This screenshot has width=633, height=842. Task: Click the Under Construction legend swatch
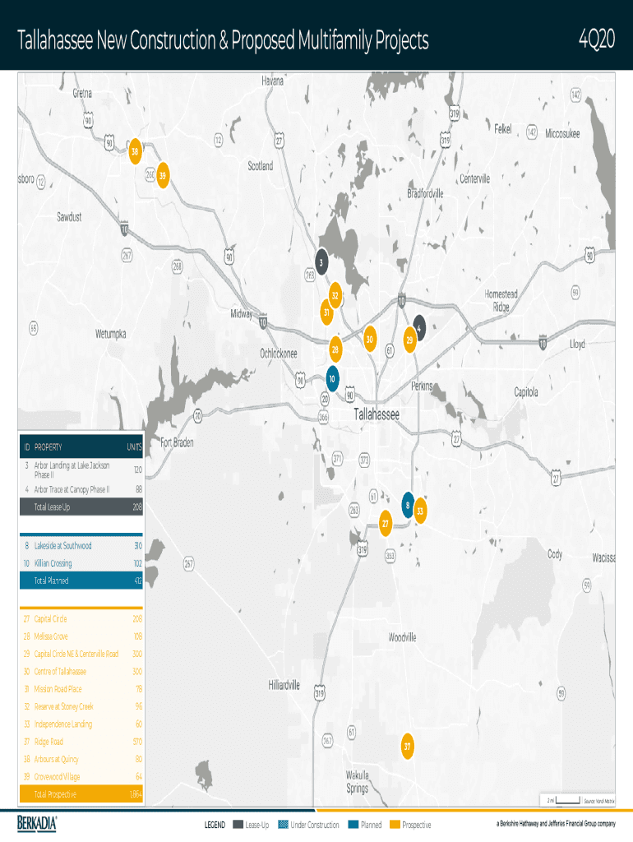[284, 825]
